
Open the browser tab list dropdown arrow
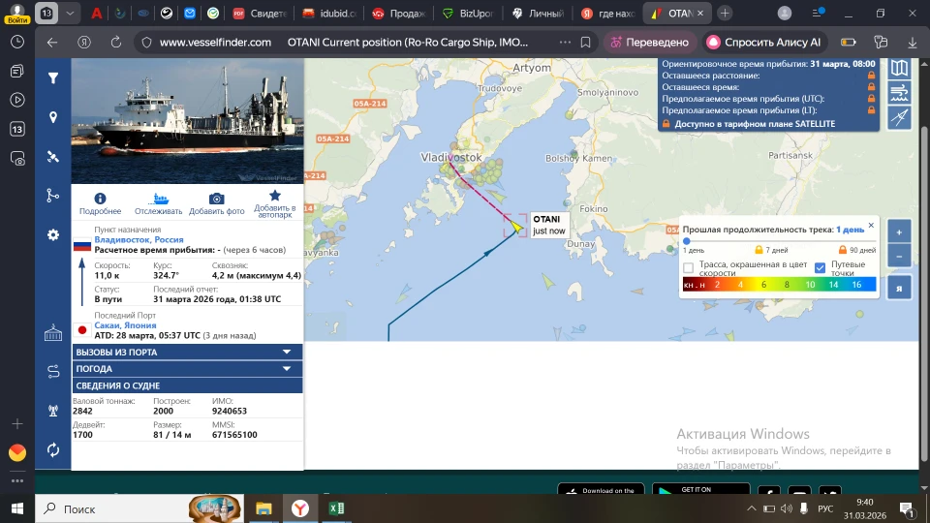click(x=70, y=13)
